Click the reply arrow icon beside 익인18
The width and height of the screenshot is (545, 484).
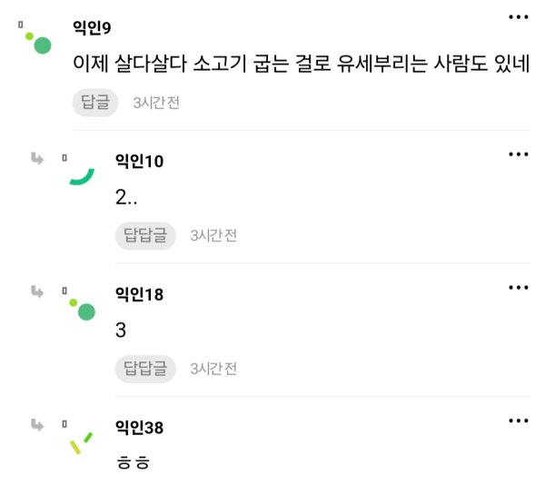point(37,291)
